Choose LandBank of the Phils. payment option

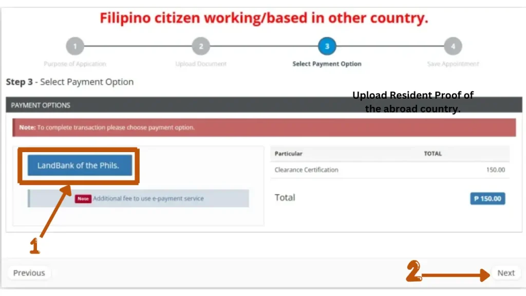click(80, 165)
